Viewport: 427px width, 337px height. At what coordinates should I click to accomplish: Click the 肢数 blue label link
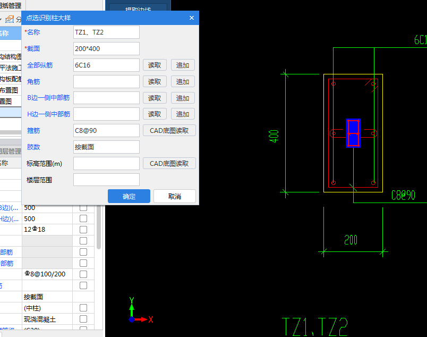33,147
